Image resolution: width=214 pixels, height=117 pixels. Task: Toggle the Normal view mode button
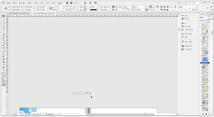pos(4,85)
